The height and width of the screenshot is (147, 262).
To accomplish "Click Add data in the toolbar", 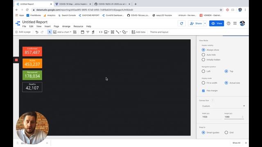I will pos(138,32).
